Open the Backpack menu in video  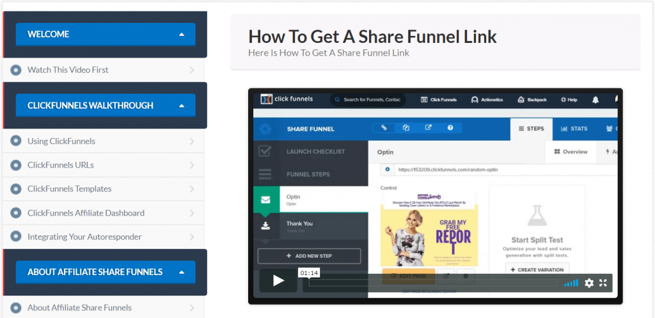[532, 100]
